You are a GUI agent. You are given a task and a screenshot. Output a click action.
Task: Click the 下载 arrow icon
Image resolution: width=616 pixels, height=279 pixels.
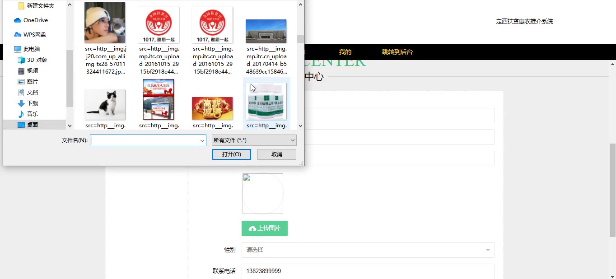21,103
